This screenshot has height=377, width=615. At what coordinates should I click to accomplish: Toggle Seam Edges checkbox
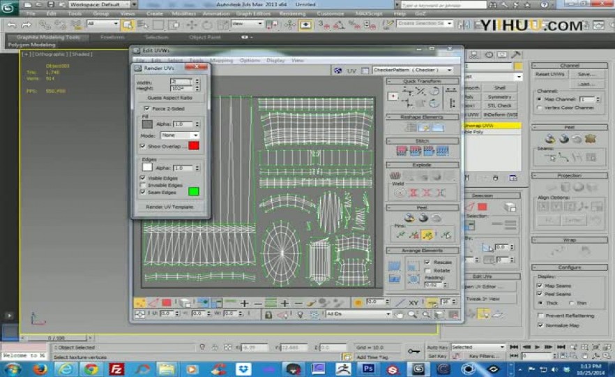click(x=143, y=192)
